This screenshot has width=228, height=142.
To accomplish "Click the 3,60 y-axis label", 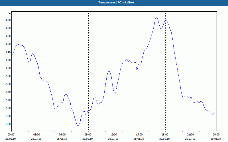I will pyautogui.click(x=8, y=44).
